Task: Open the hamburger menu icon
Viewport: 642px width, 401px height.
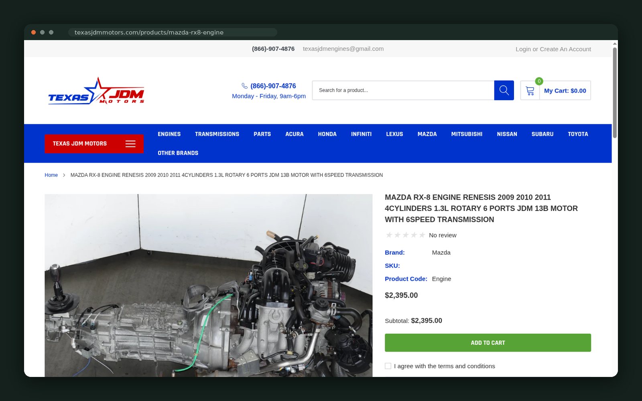Action: (130, 144)
